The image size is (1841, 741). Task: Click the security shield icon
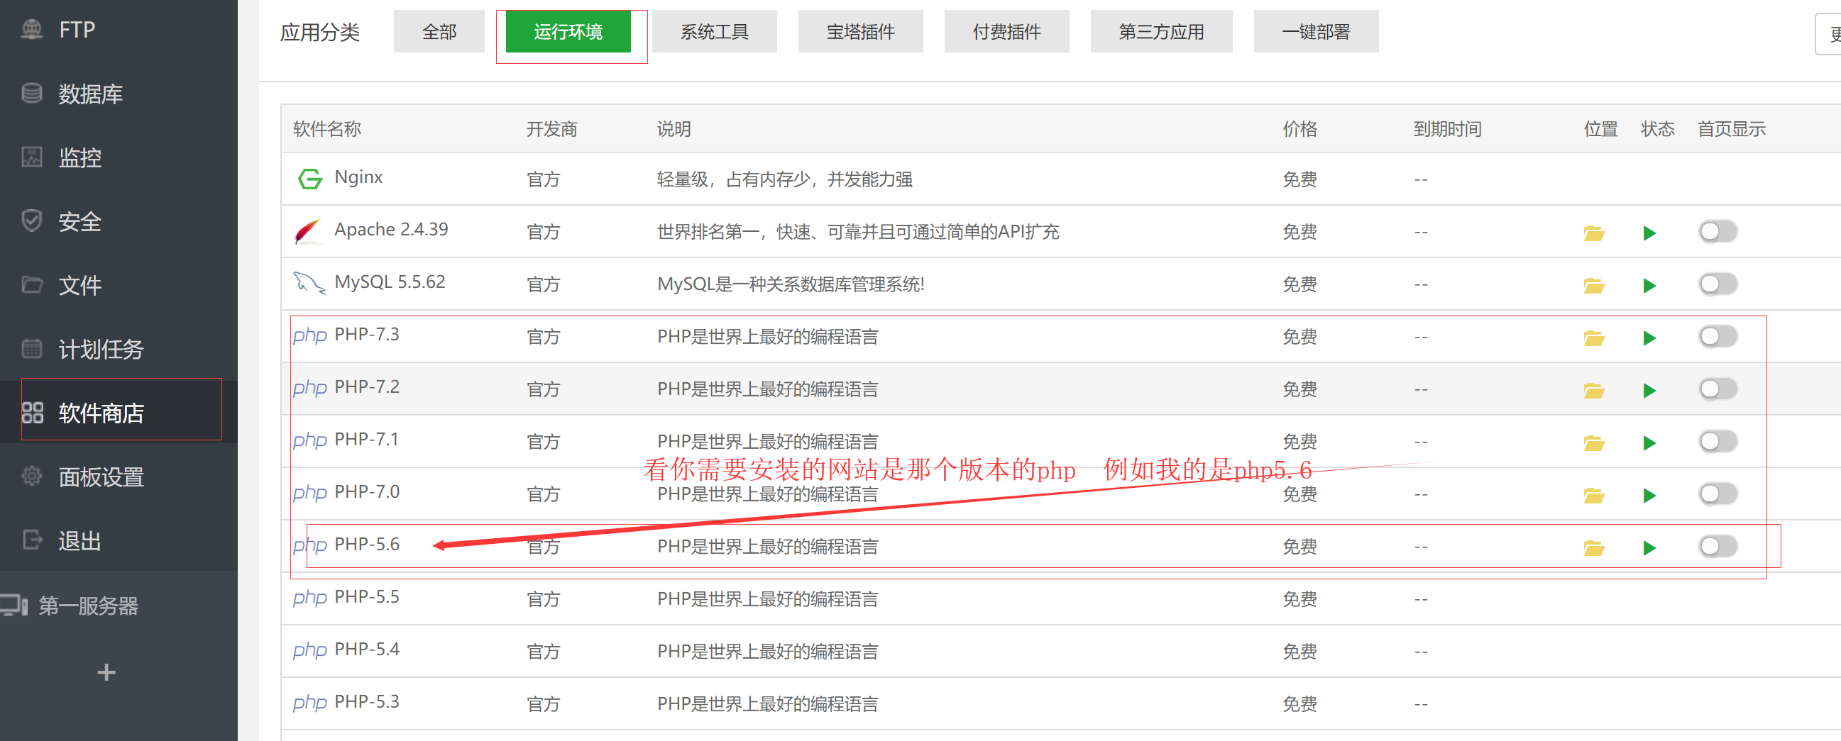point(31,221)
